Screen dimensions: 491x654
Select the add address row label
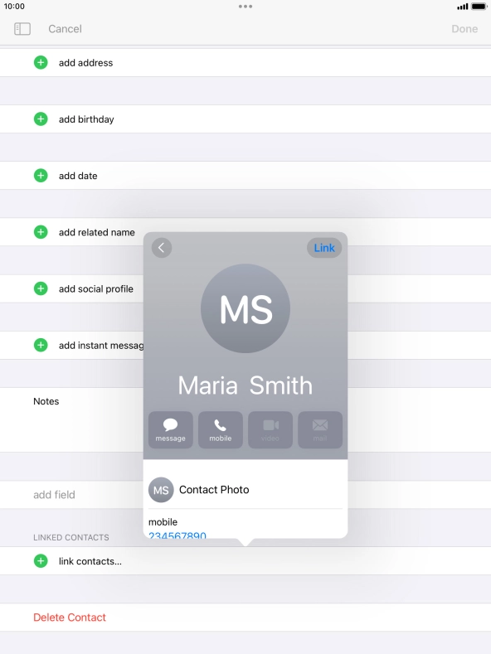(x=85, y=62)
